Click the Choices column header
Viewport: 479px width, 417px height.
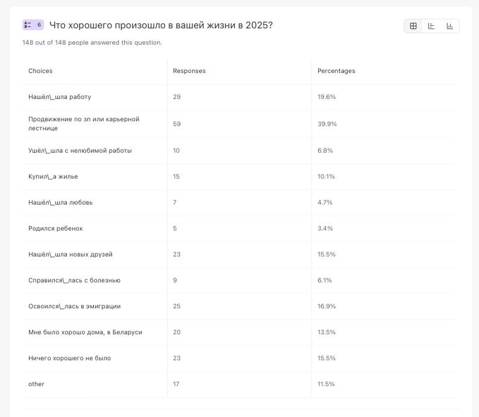(x=40, y=71)
